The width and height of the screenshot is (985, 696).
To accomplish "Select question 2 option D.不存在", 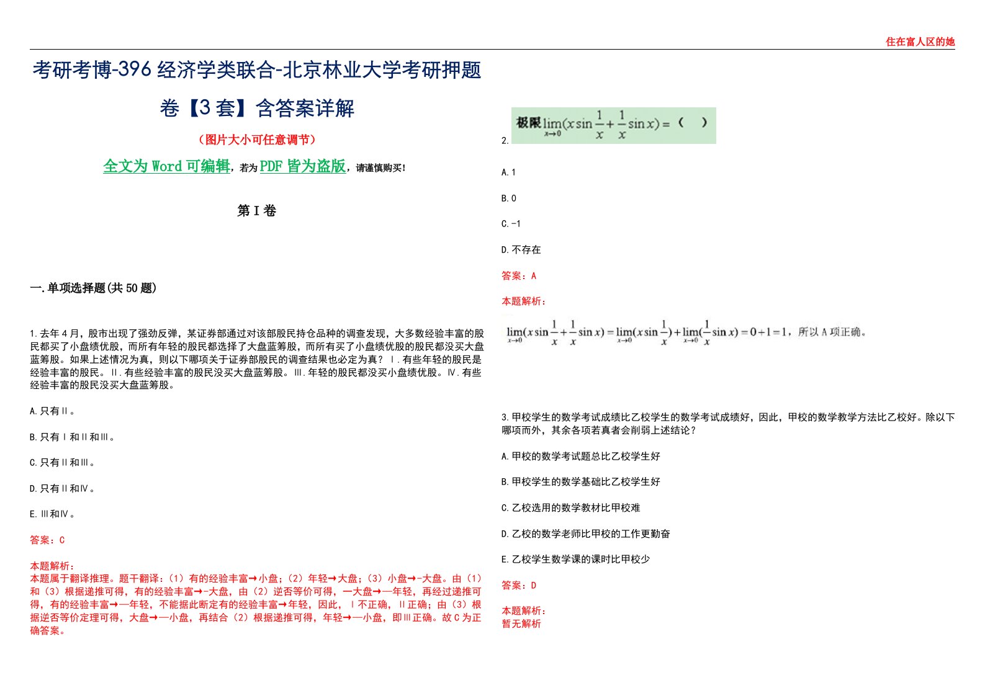I will click(x=521, y=250).
